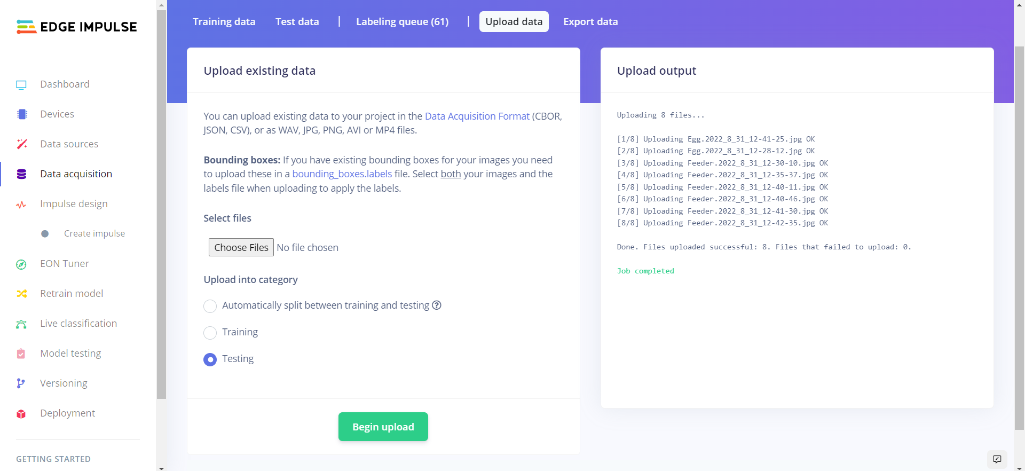Expand the Impulse design sidebar section

click(x=74, y=204)
